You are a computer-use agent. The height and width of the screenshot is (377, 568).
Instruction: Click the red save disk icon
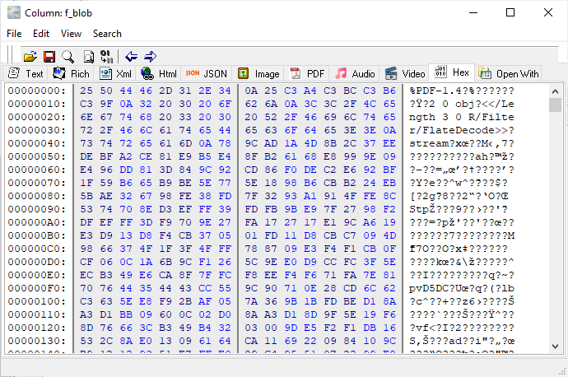49,56
